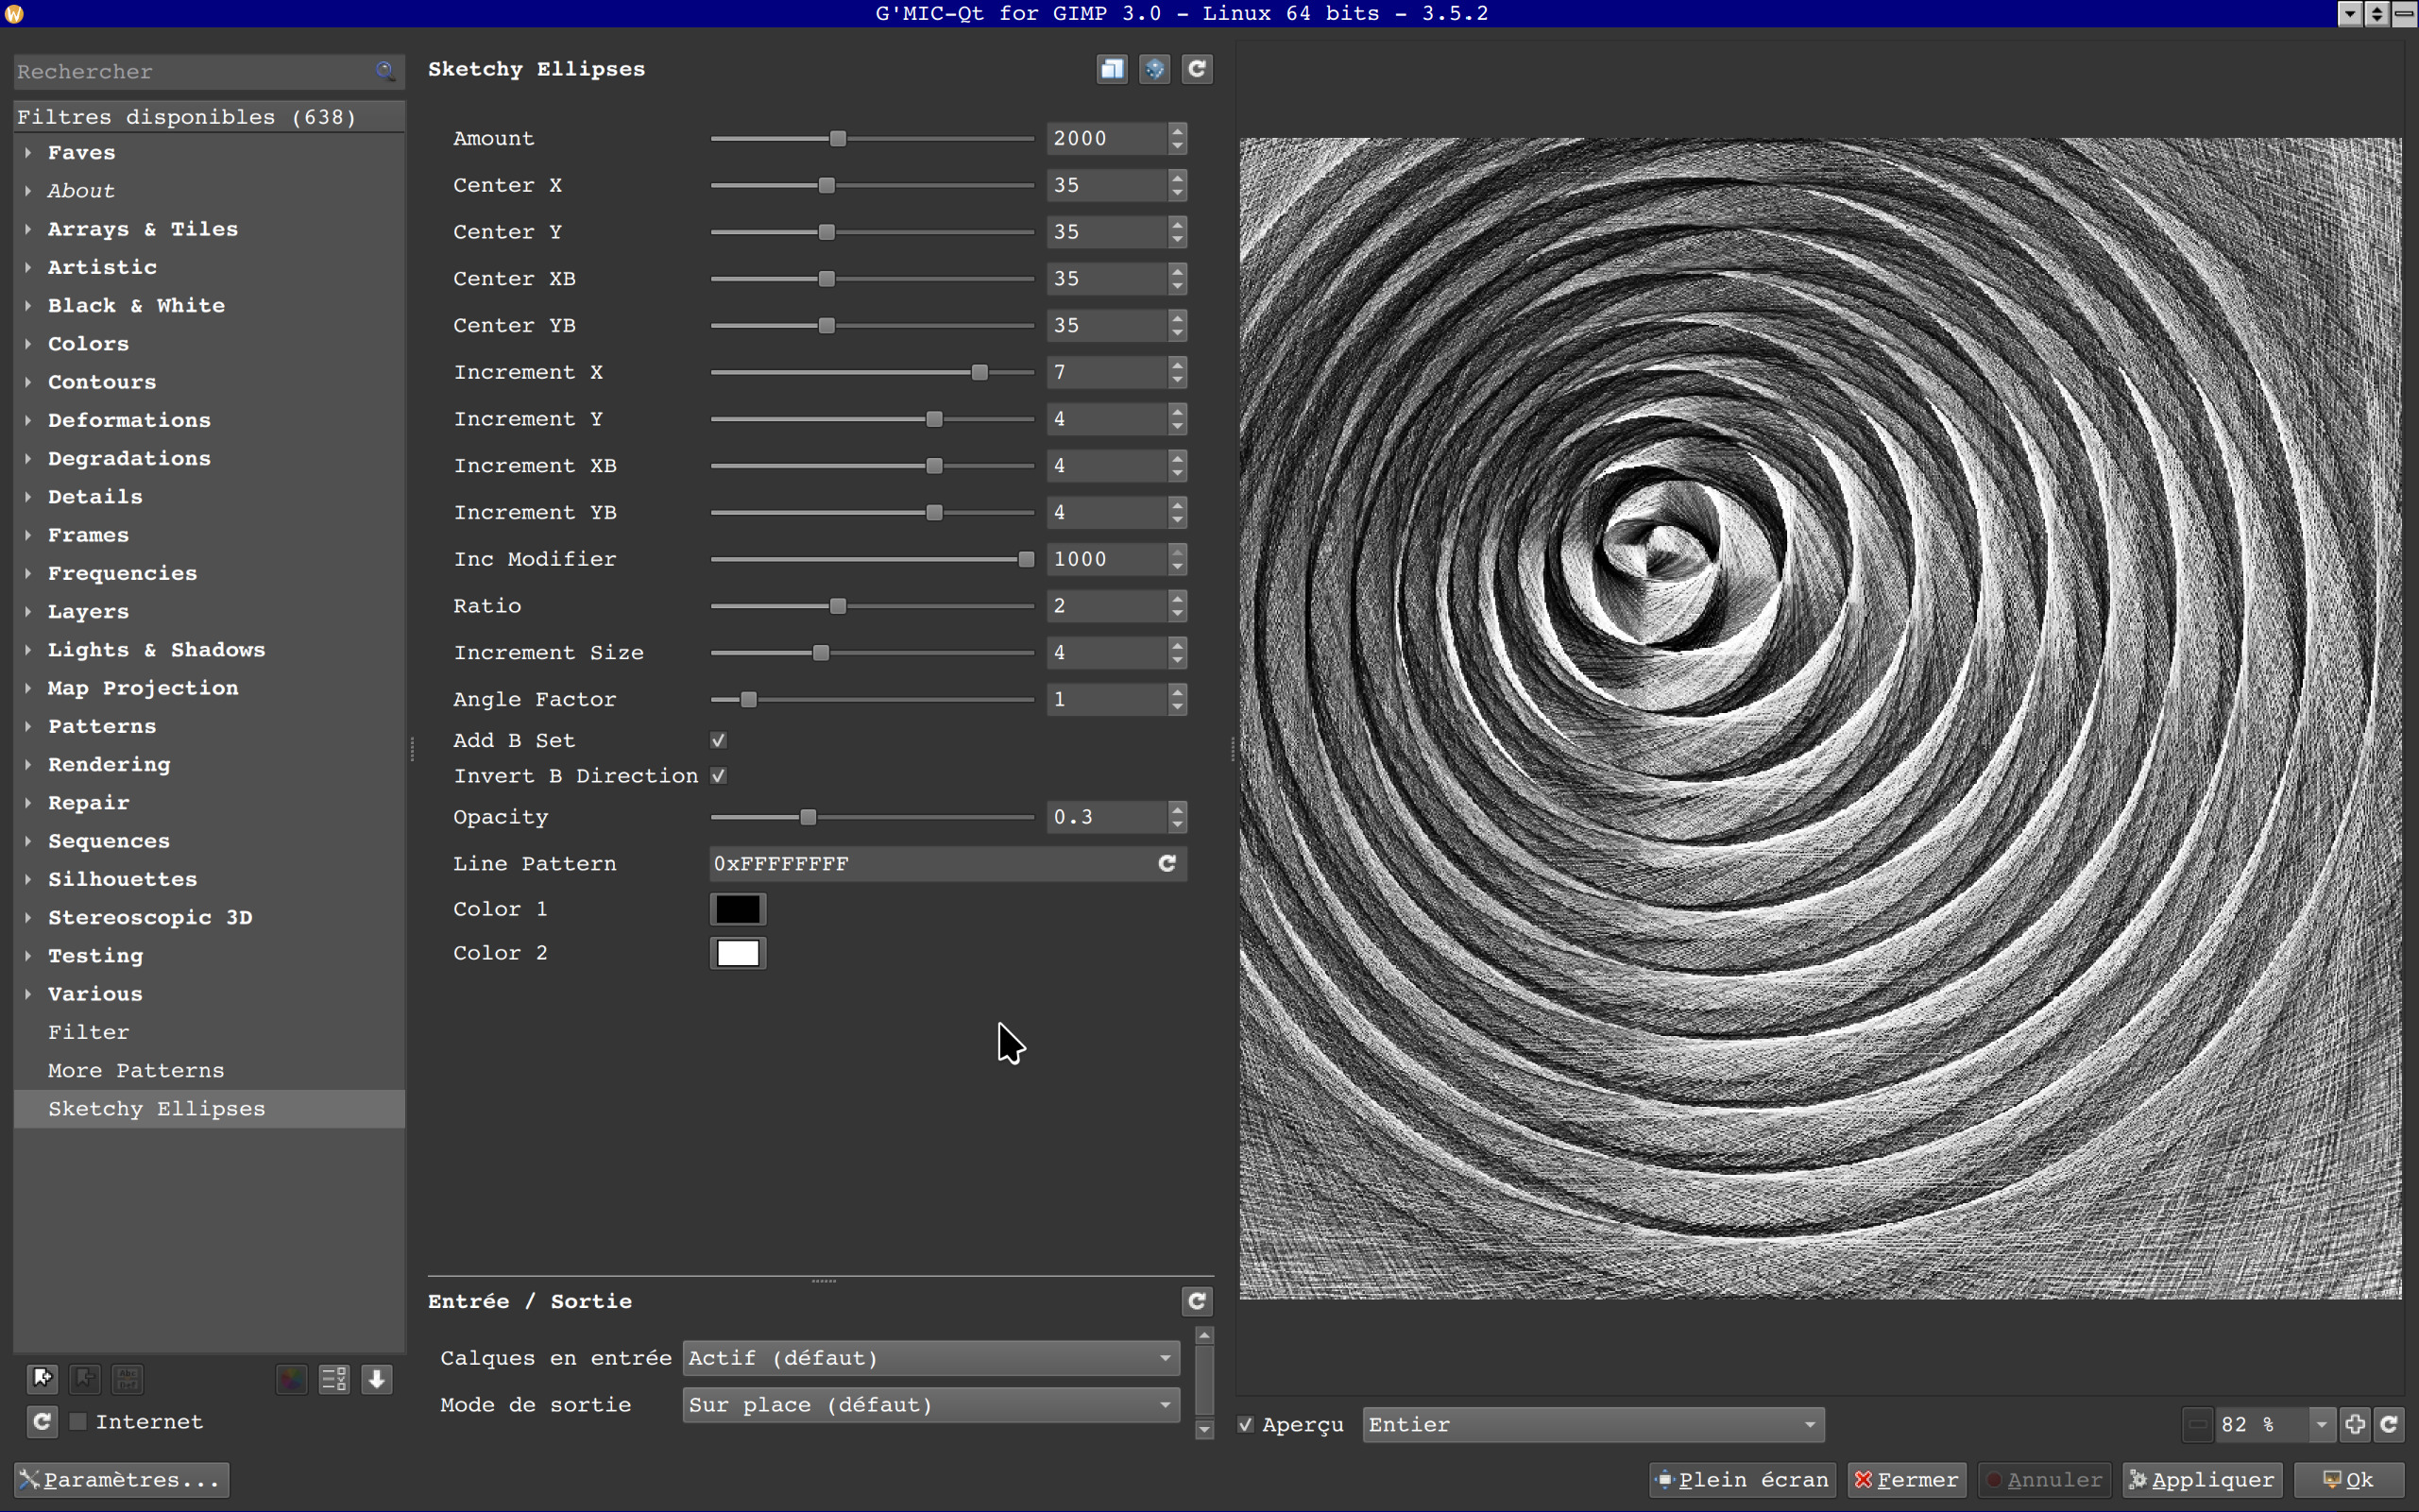
Task: Add current filter as a fave
Action: click(x=42, y=1379)
